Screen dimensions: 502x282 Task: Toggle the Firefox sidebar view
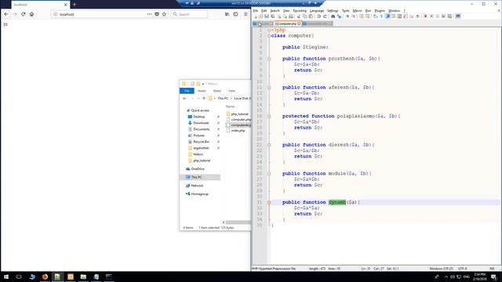235,14
